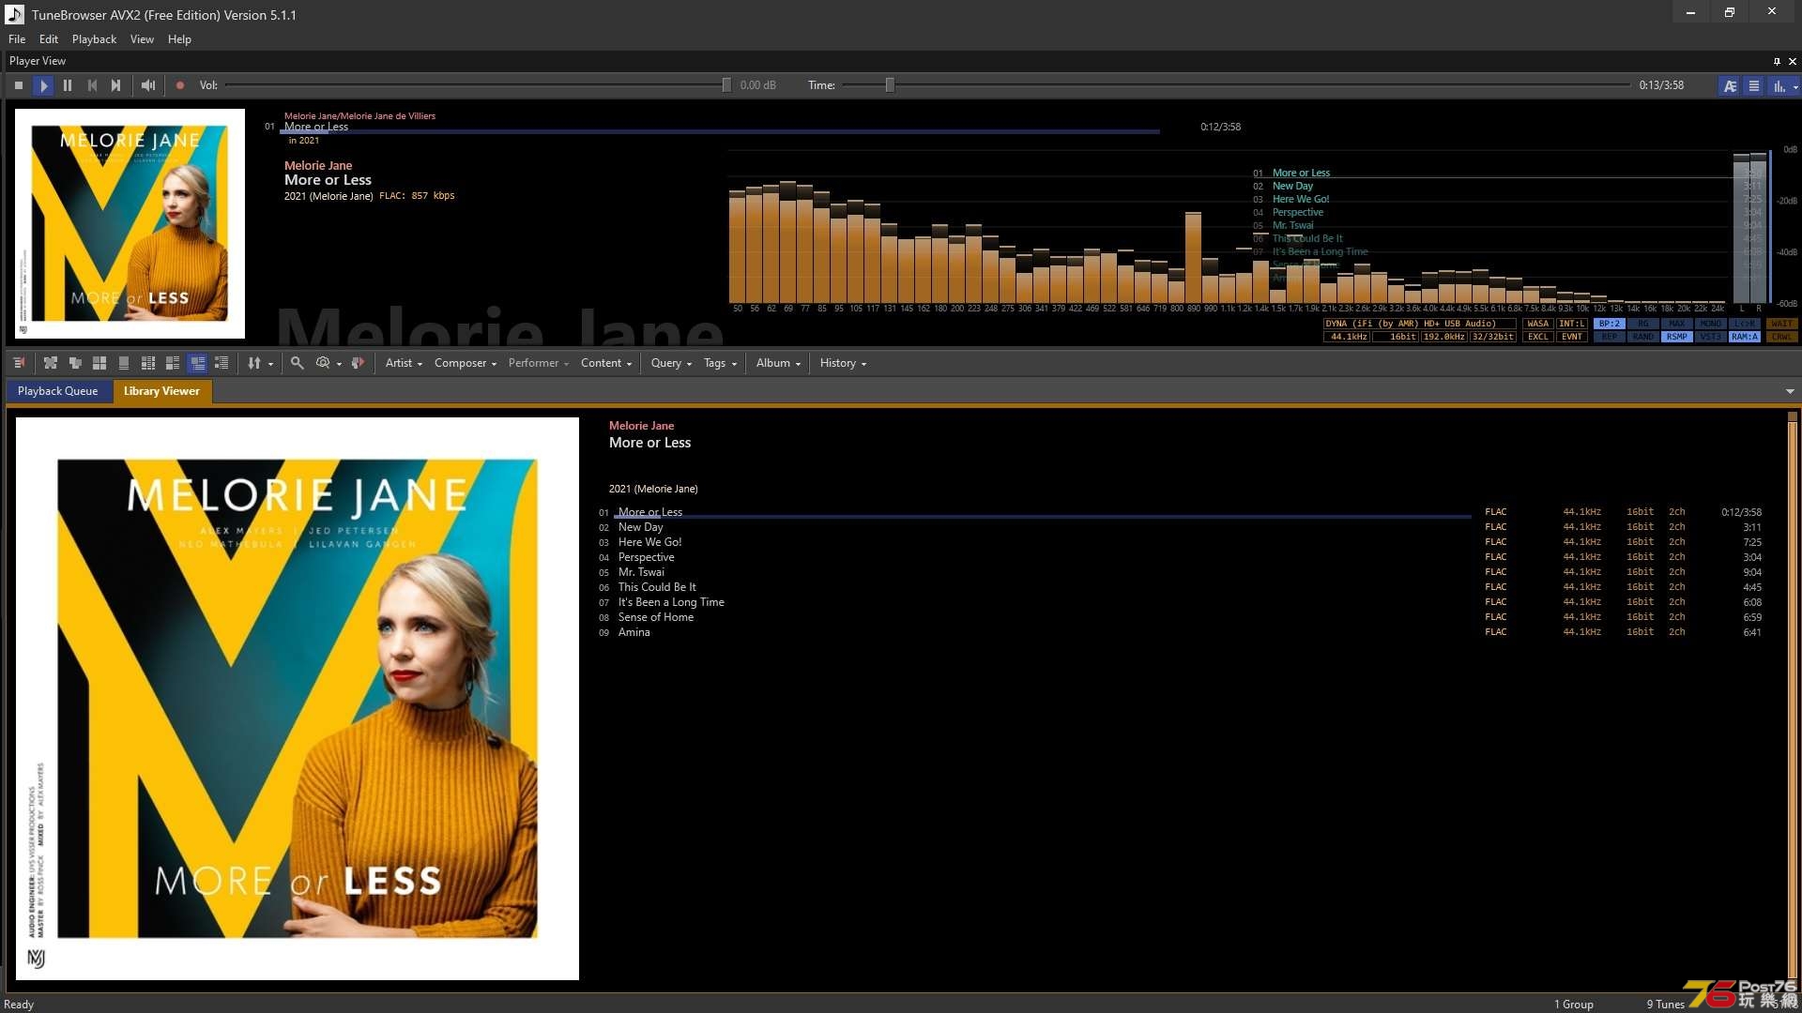Open the Tags dropdown
1802x1013 pixels.
point(720,363)
